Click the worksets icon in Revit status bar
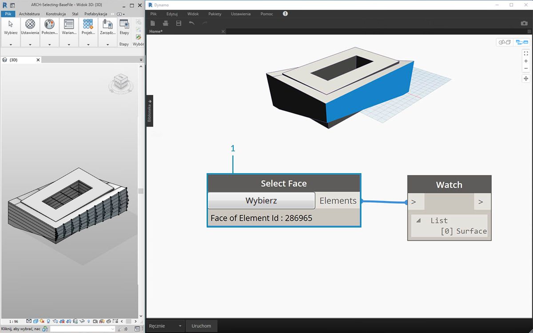Viewport: 533px width, 333px height. 45,329
